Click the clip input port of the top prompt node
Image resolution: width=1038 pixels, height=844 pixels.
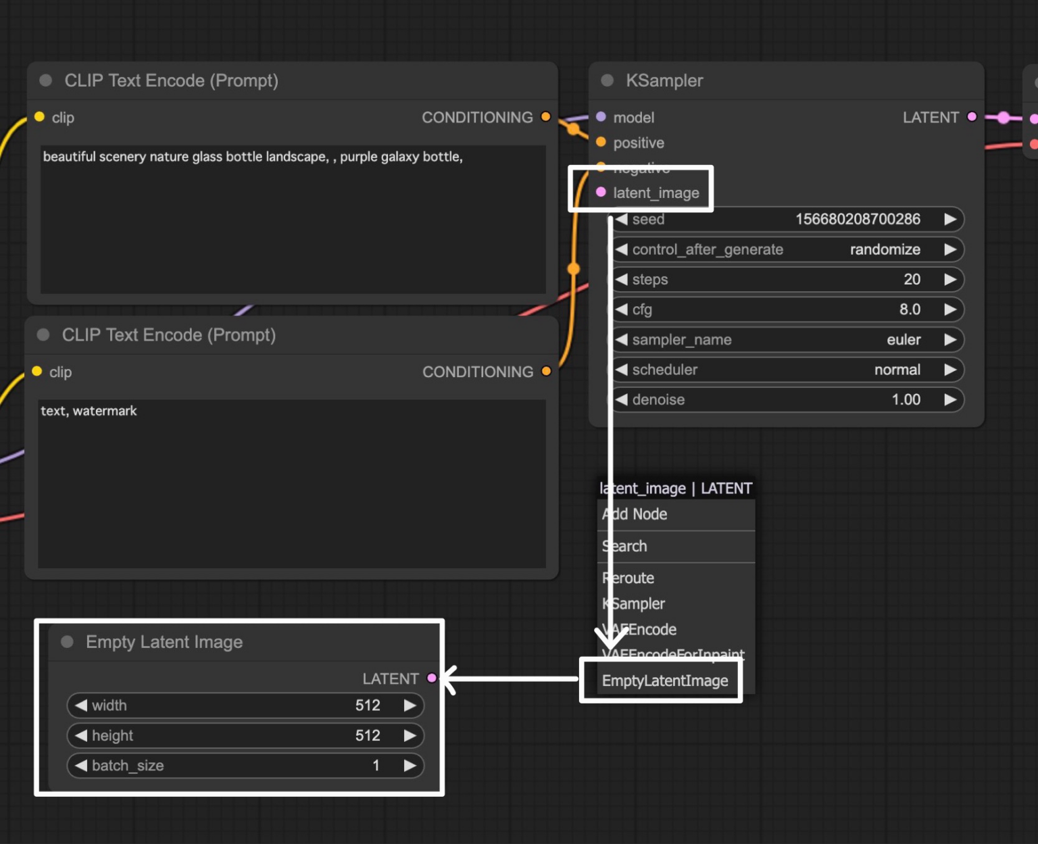pyautogui.click(x=40, y=117)
